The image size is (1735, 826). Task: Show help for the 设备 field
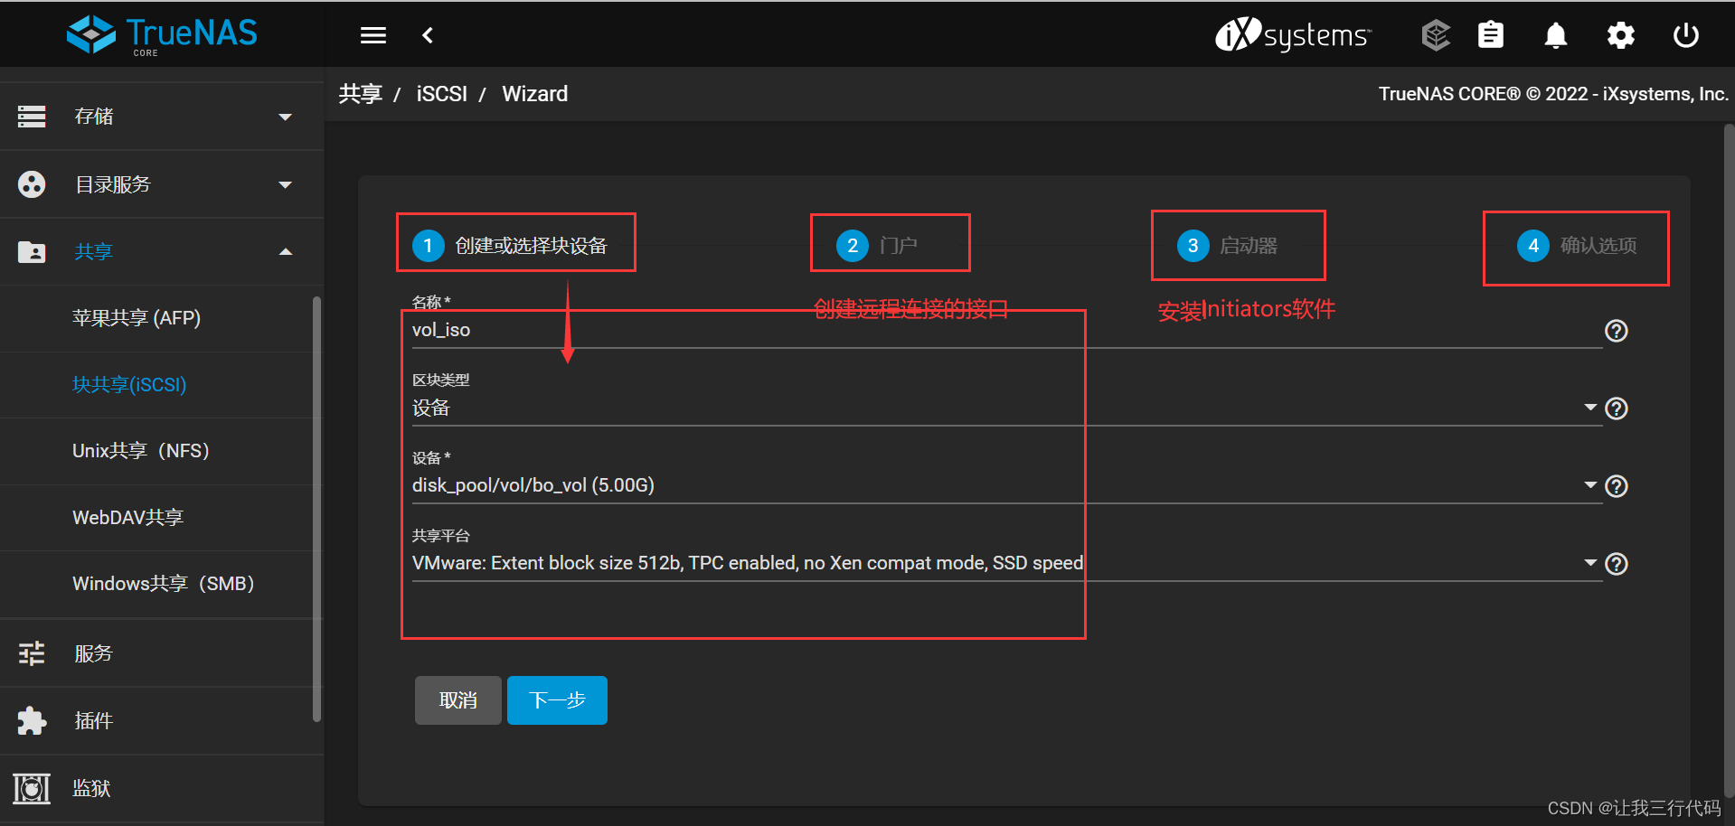point(1617,486)
